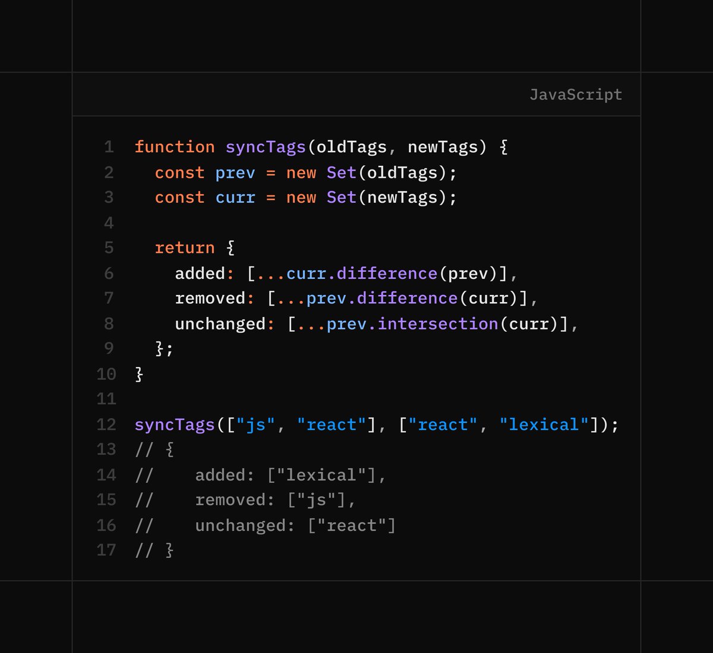Click the function keyword on line 1
Screen dimensions: 713x653
(175, 146)
